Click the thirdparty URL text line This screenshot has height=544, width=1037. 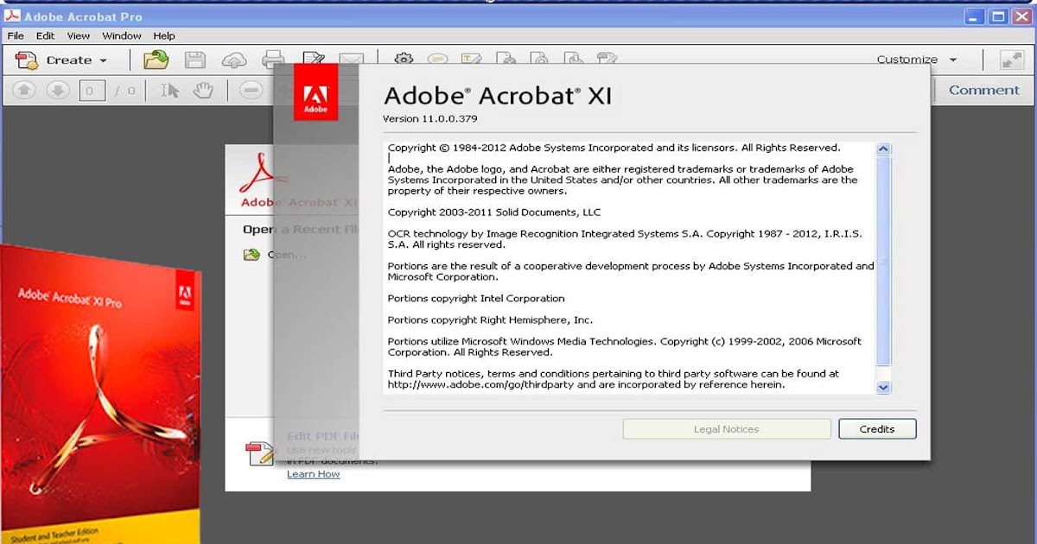tap(586, 384)
